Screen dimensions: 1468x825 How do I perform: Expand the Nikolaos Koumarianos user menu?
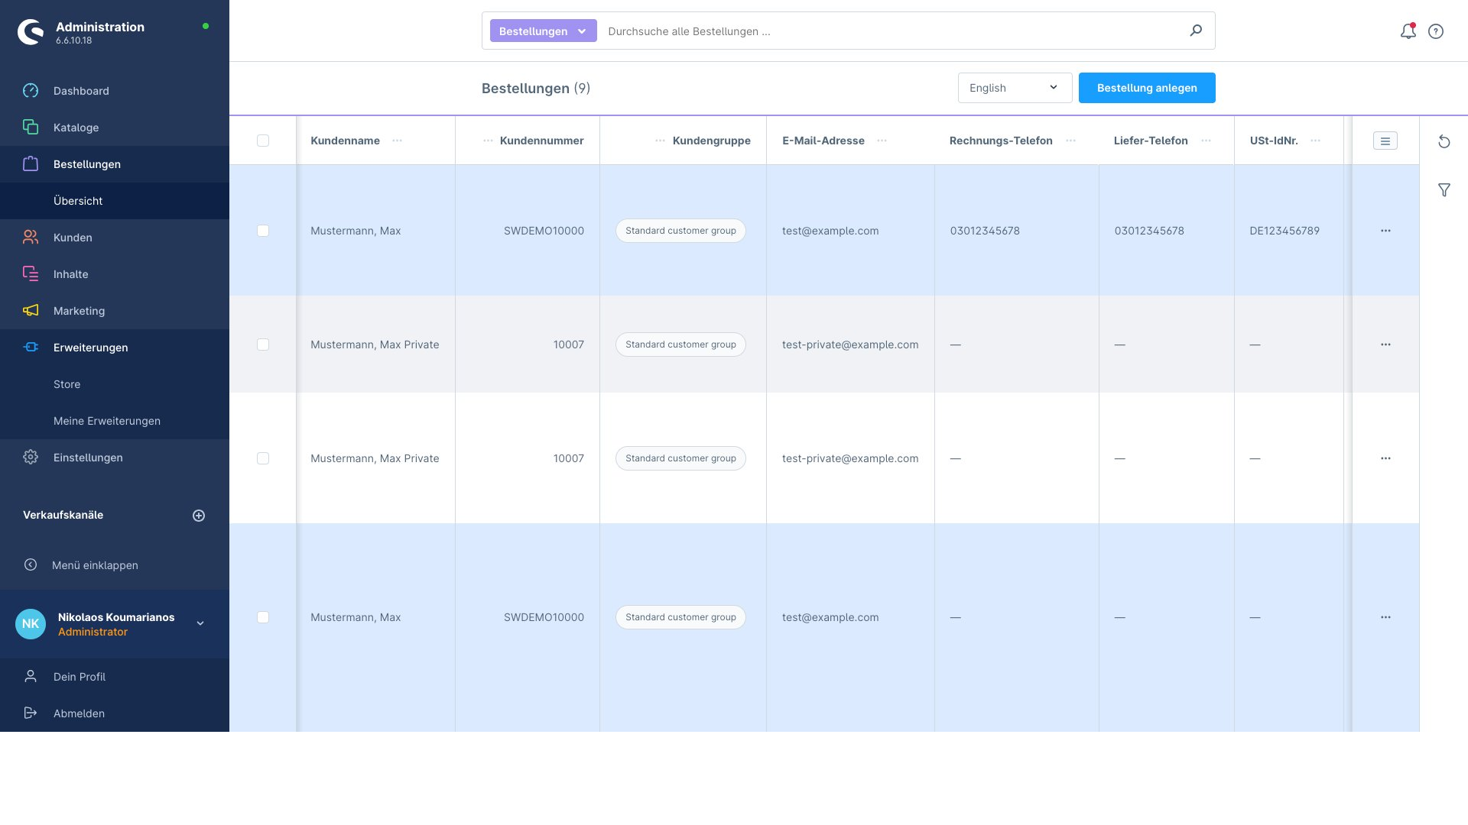click(x=200, y=623)
